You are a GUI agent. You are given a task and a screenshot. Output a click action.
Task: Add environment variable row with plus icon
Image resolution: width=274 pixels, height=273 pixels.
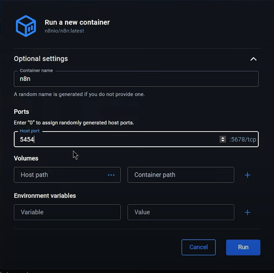coord(248,212)
